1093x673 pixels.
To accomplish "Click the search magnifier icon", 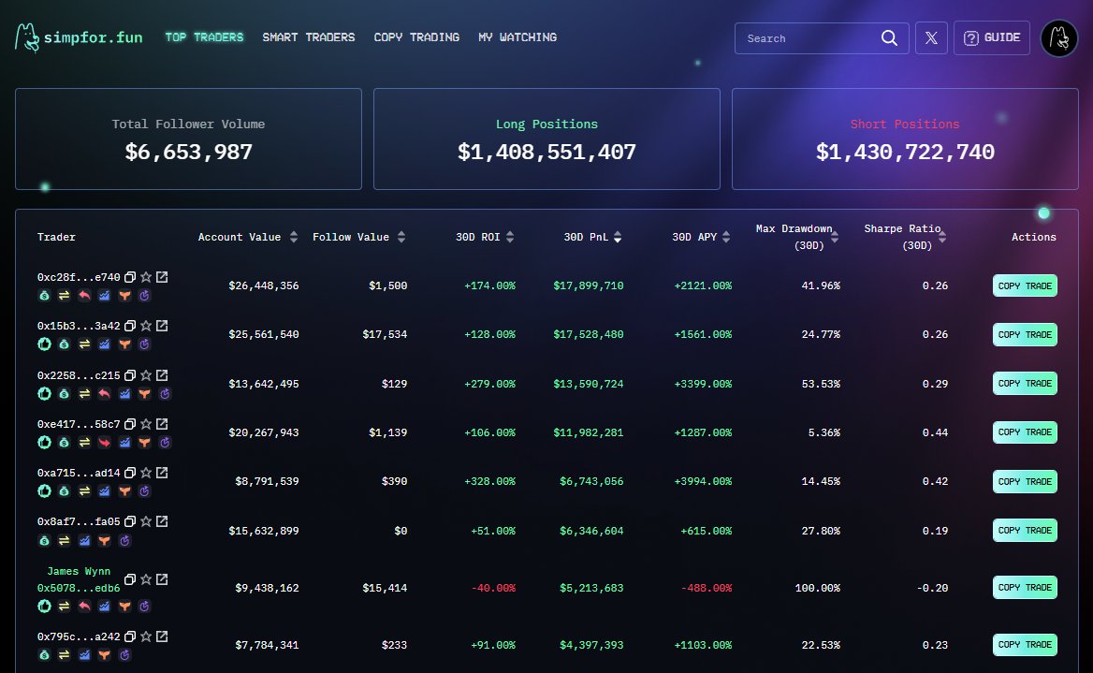I will pos(889,37).
